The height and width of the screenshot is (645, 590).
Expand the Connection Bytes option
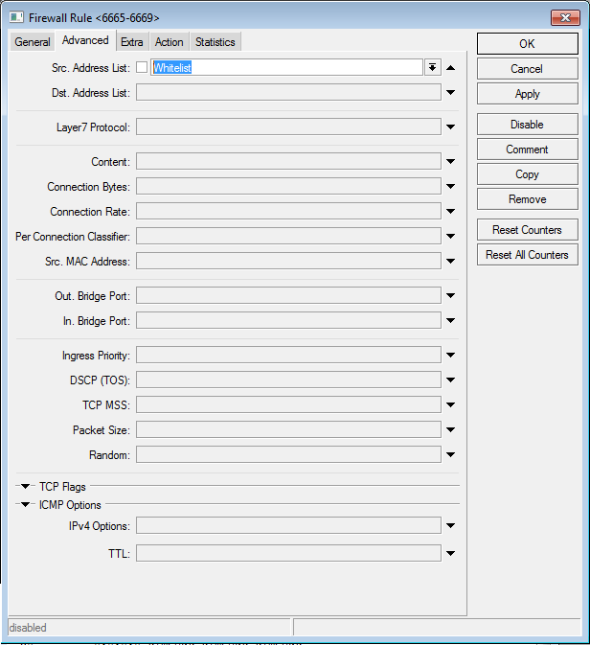[450, 186]
